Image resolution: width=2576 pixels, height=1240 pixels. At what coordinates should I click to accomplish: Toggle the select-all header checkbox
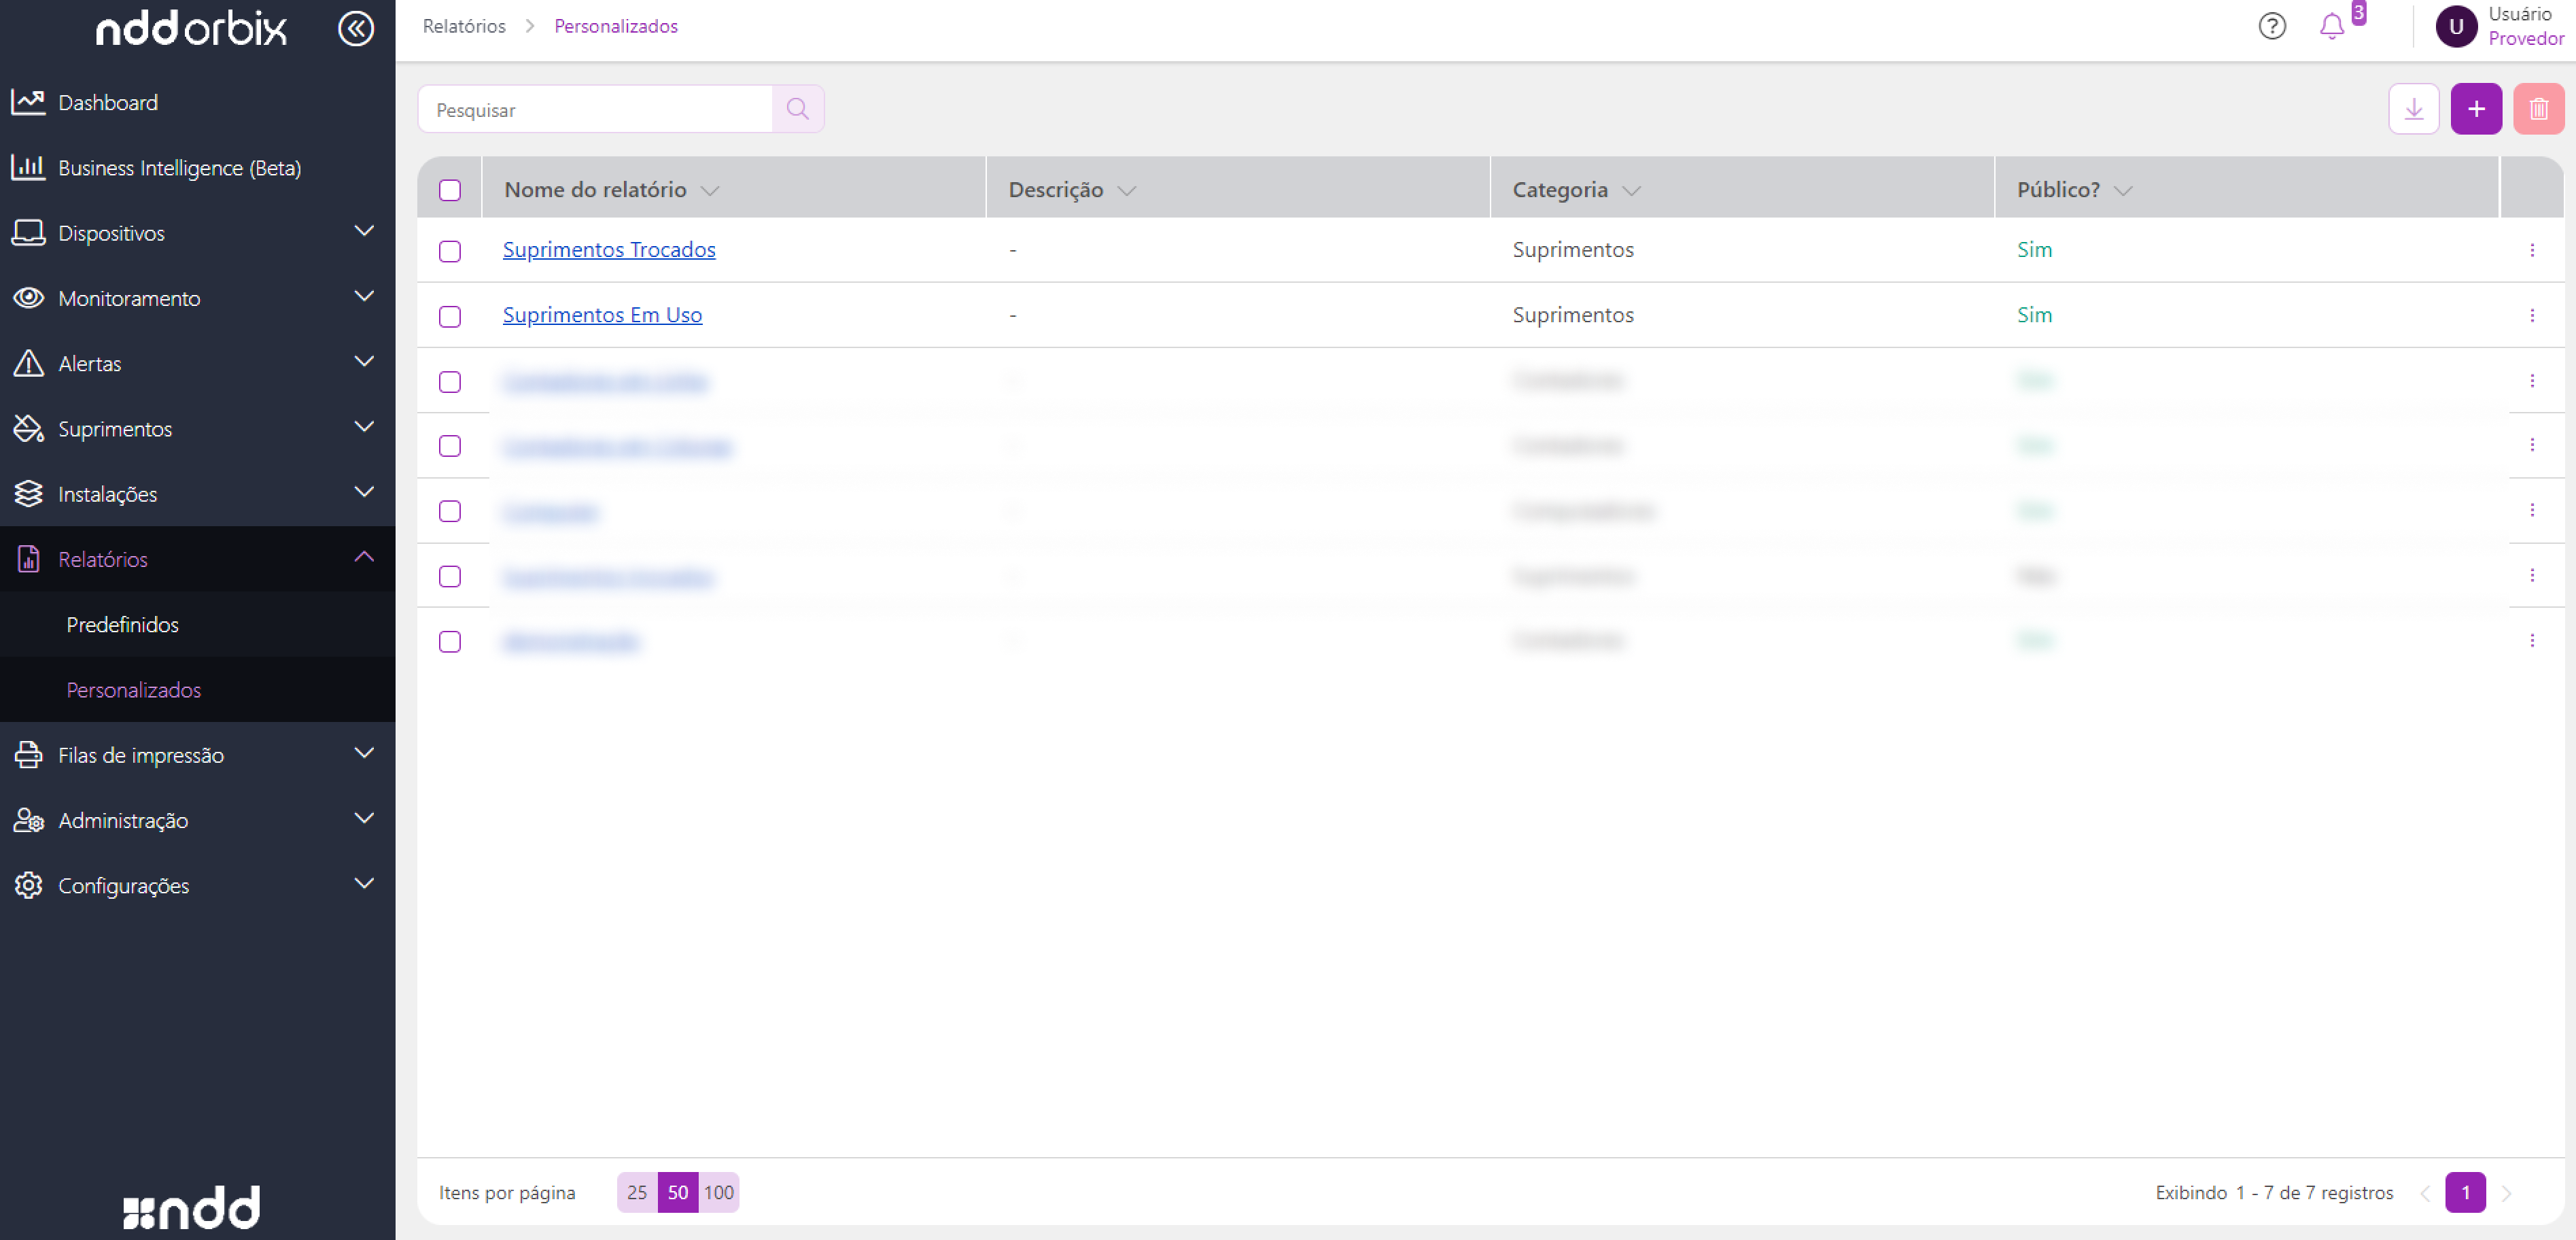[450, 190]
